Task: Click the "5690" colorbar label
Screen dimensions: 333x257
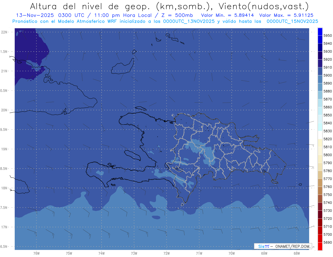Action: pos(328,242)
